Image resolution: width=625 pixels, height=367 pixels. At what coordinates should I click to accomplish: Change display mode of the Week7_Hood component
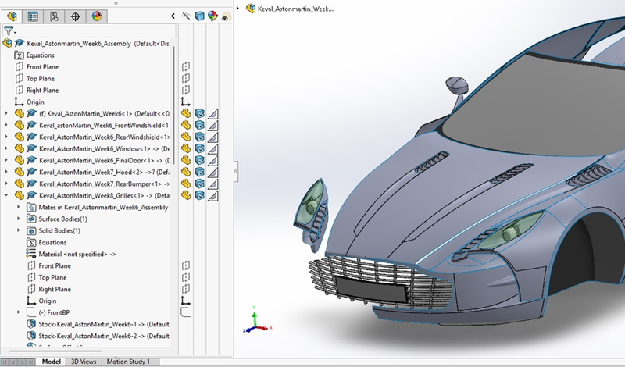pyautogui.click(x=200, y=172)
